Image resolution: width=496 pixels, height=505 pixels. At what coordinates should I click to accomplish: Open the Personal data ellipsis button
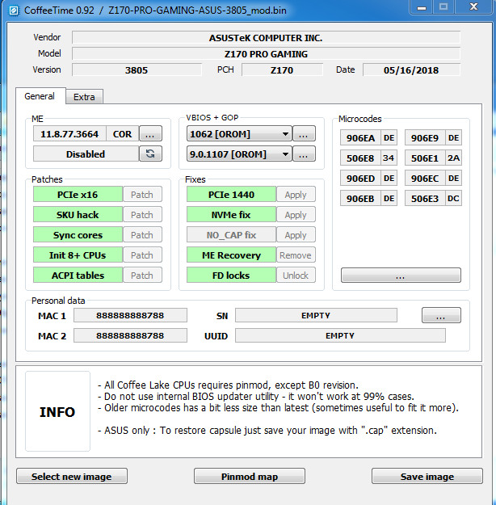441,315
